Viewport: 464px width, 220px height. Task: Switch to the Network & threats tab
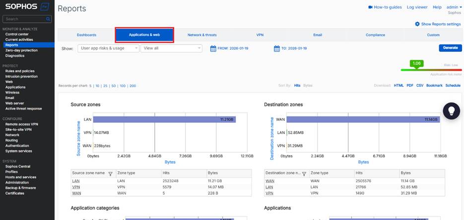pyautogui.click(x=202, y=35)
